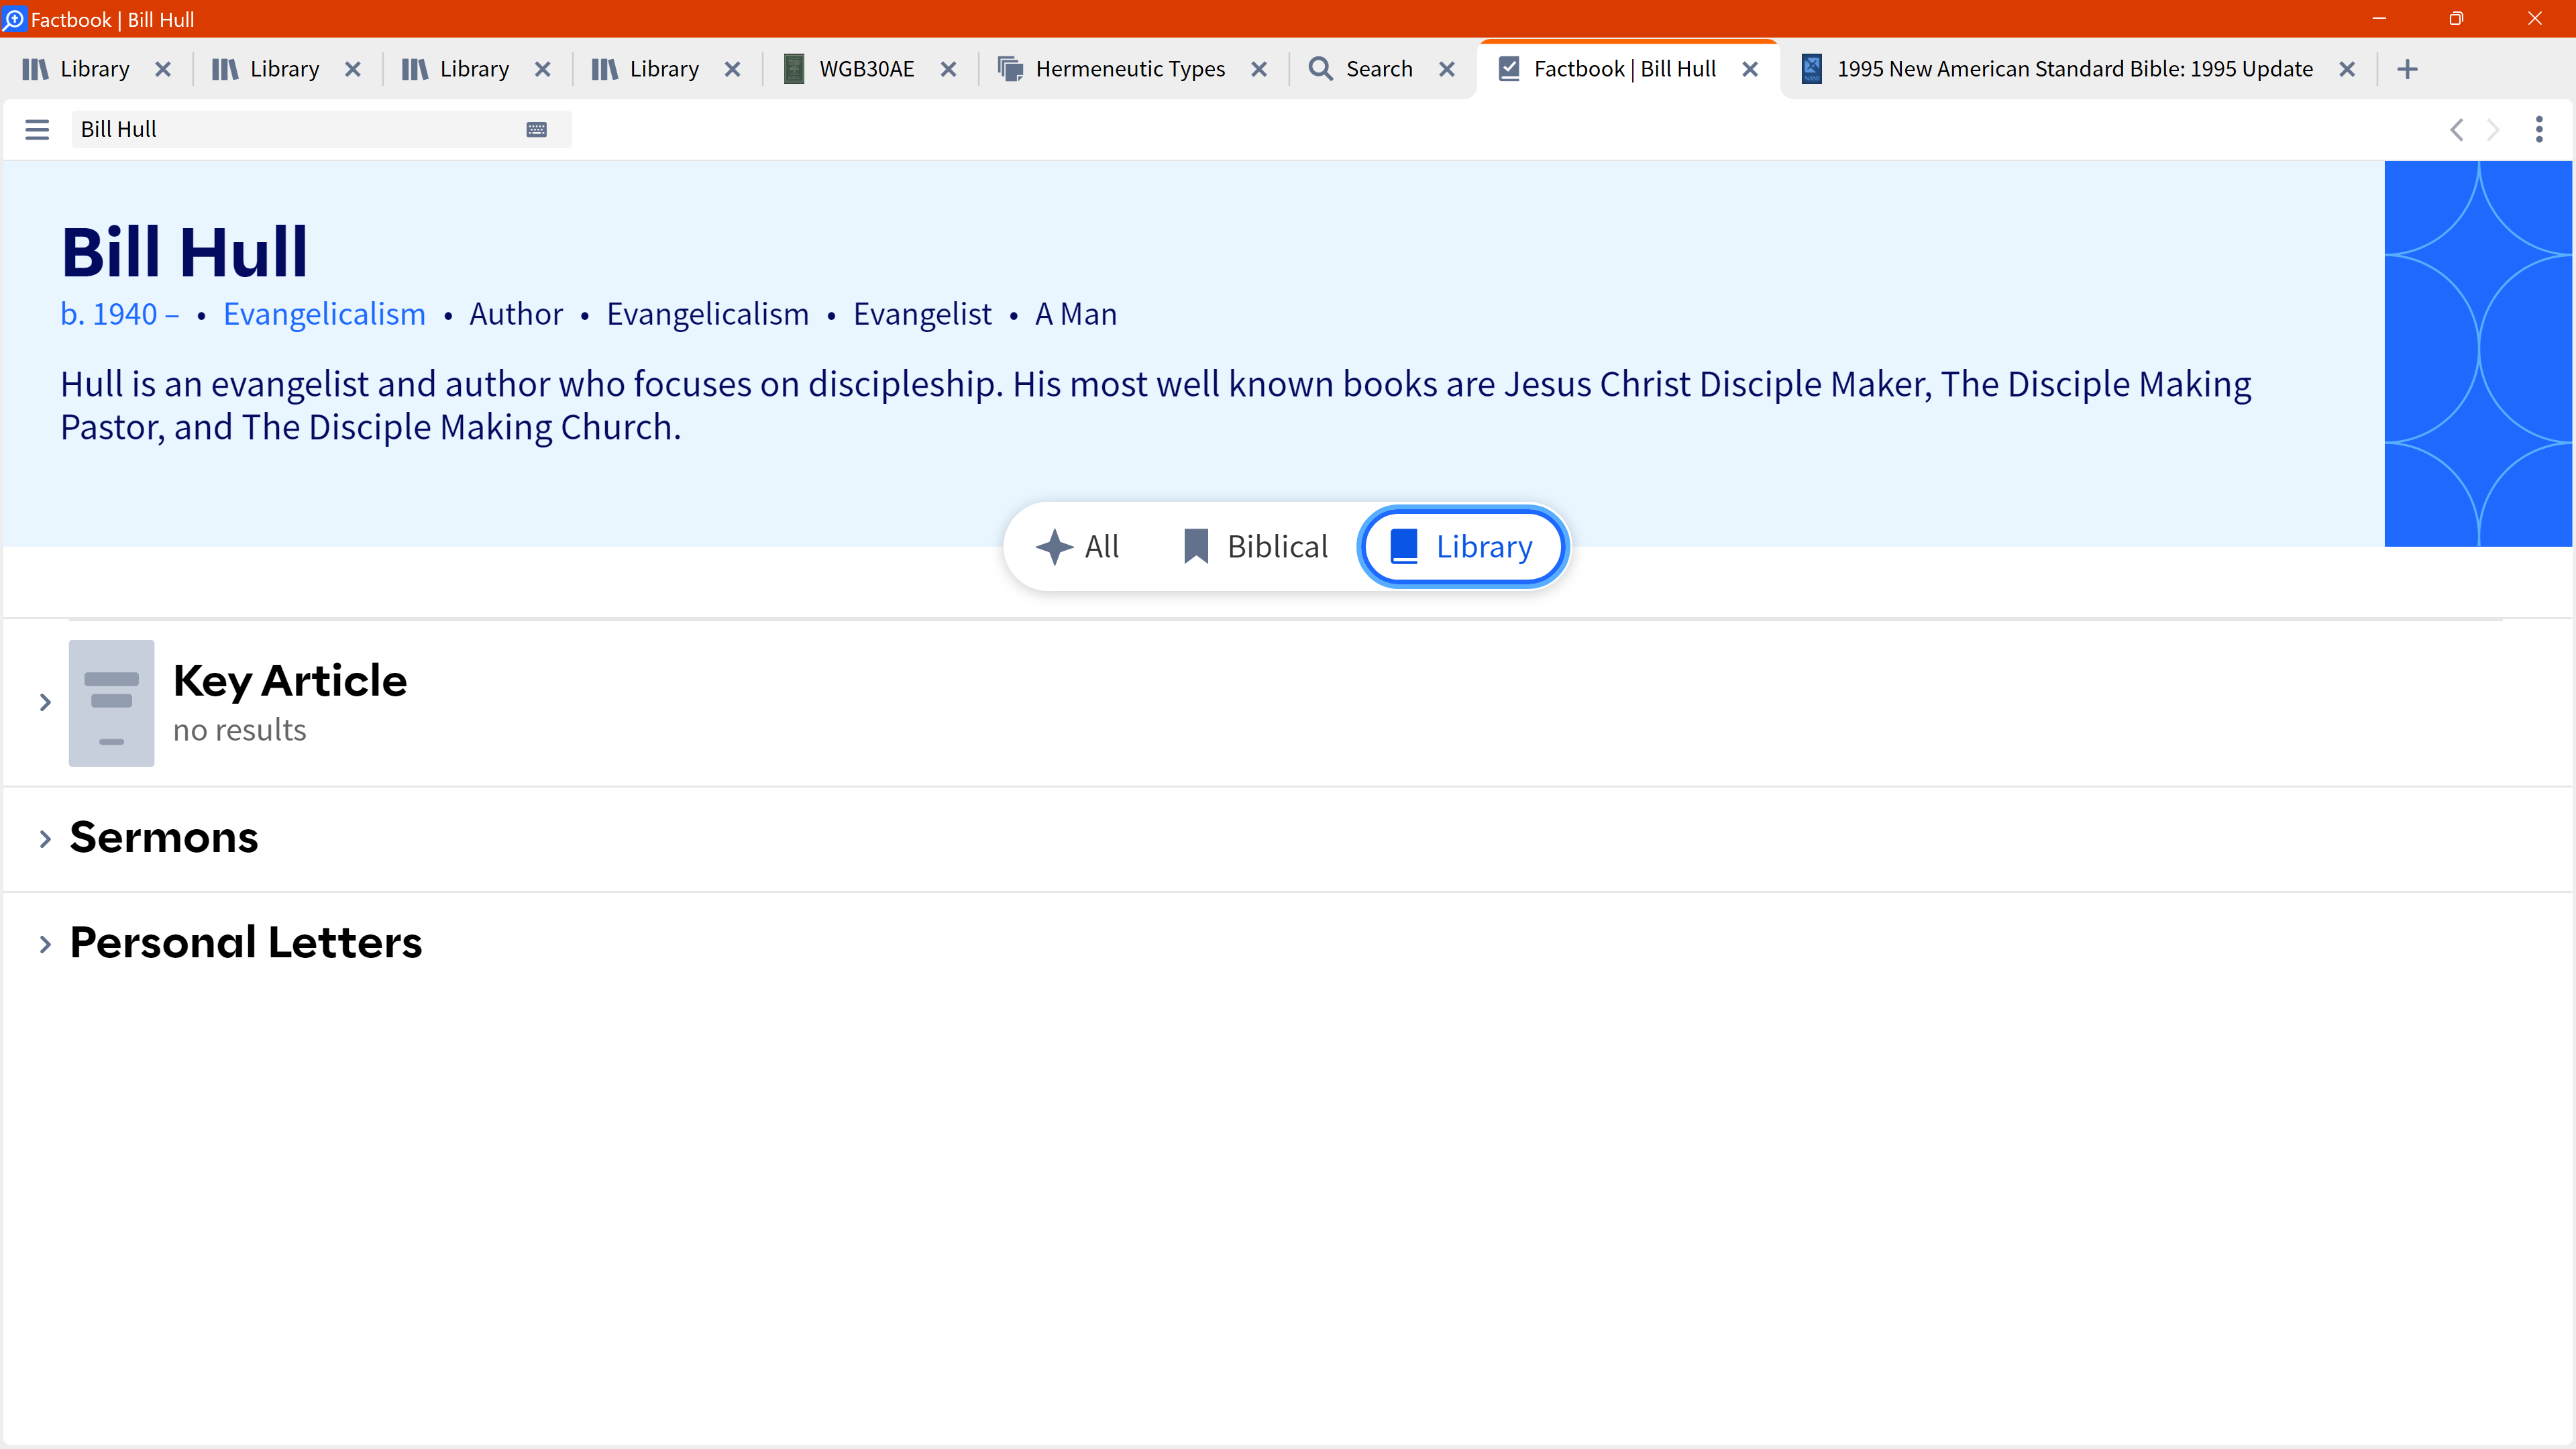Viewport: 2576px width, 1449px height.
Task: Click the Sermons heading
Action: [164, 837]
